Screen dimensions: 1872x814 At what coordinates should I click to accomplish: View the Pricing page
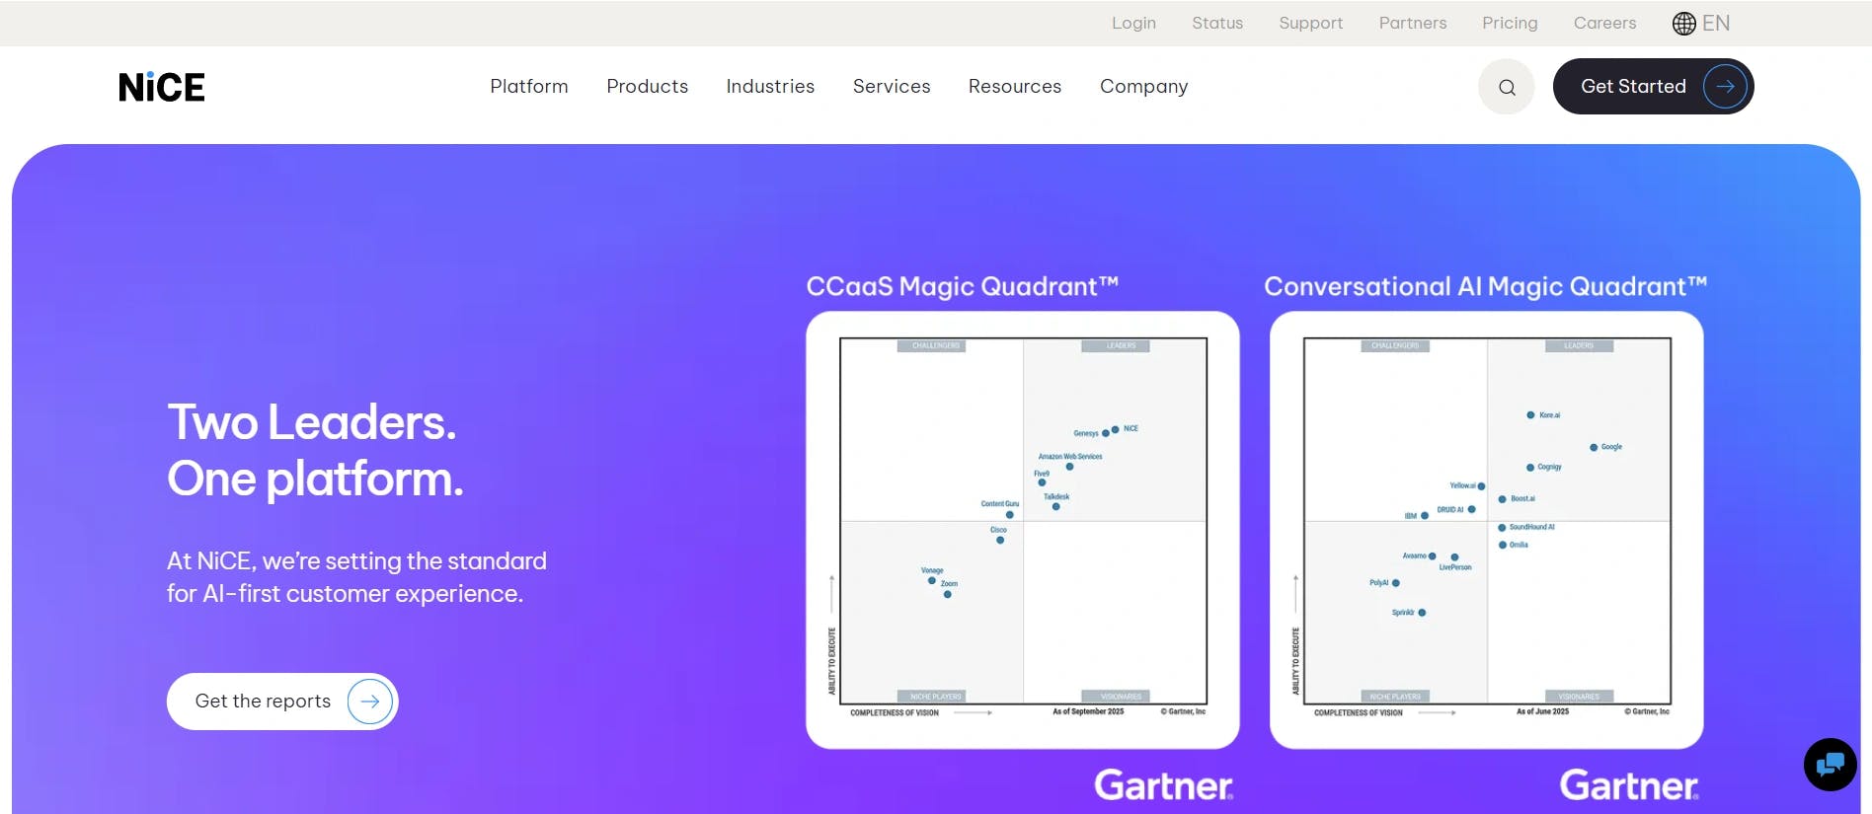tap(1510, 23)
